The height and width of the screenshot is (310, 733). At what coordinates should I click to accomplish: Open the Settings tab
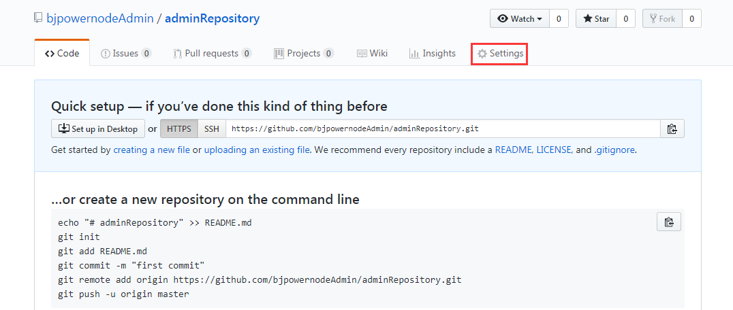[499, 54]
